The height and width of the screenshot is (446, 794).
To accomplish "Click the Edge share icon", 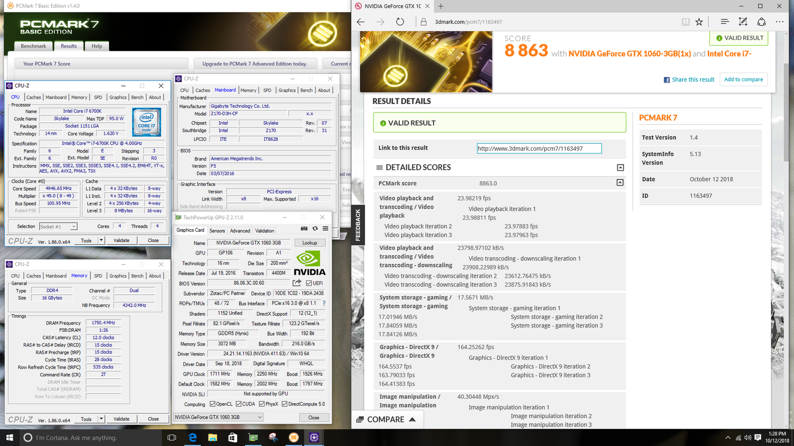I will click(761, 22).
